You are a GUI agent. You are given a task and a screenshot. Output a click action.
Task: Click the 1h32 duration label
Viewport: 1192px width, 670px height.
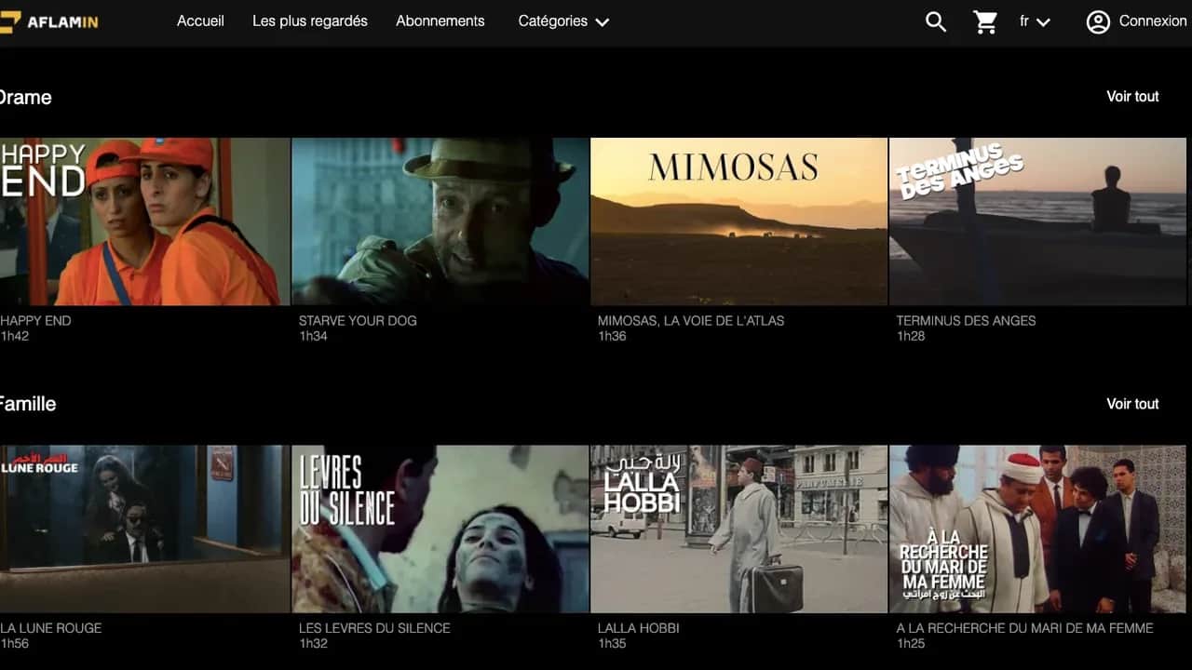pos(313,643)
